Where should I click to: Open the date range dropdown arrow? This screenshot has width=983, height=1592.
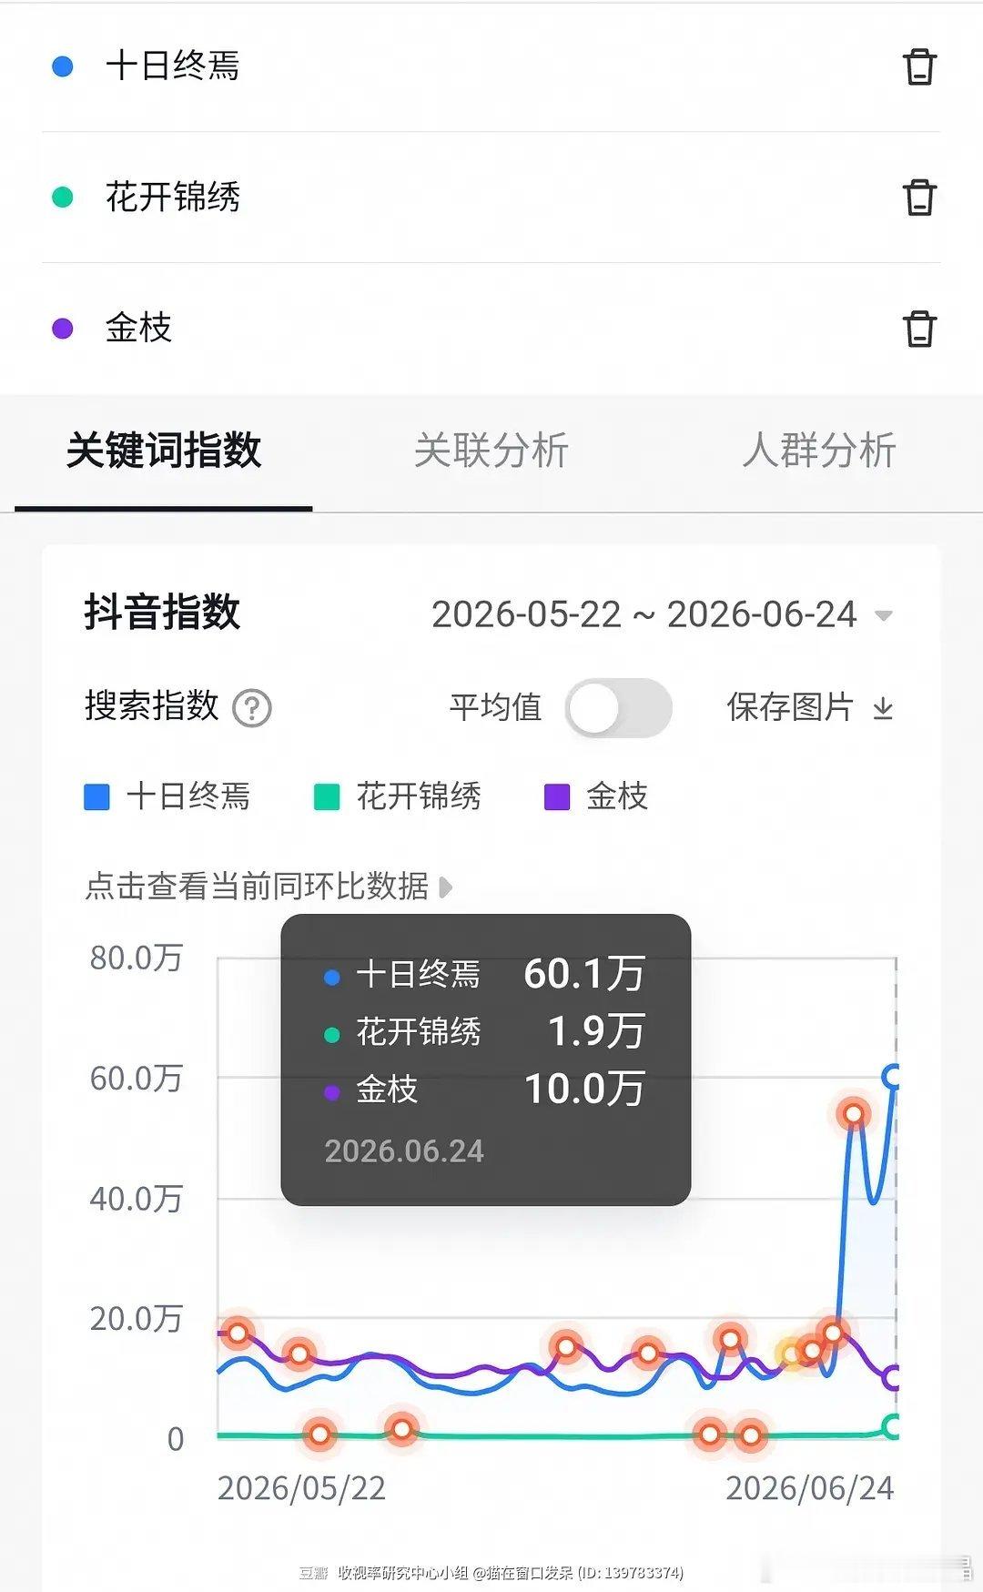click(882, 615)
